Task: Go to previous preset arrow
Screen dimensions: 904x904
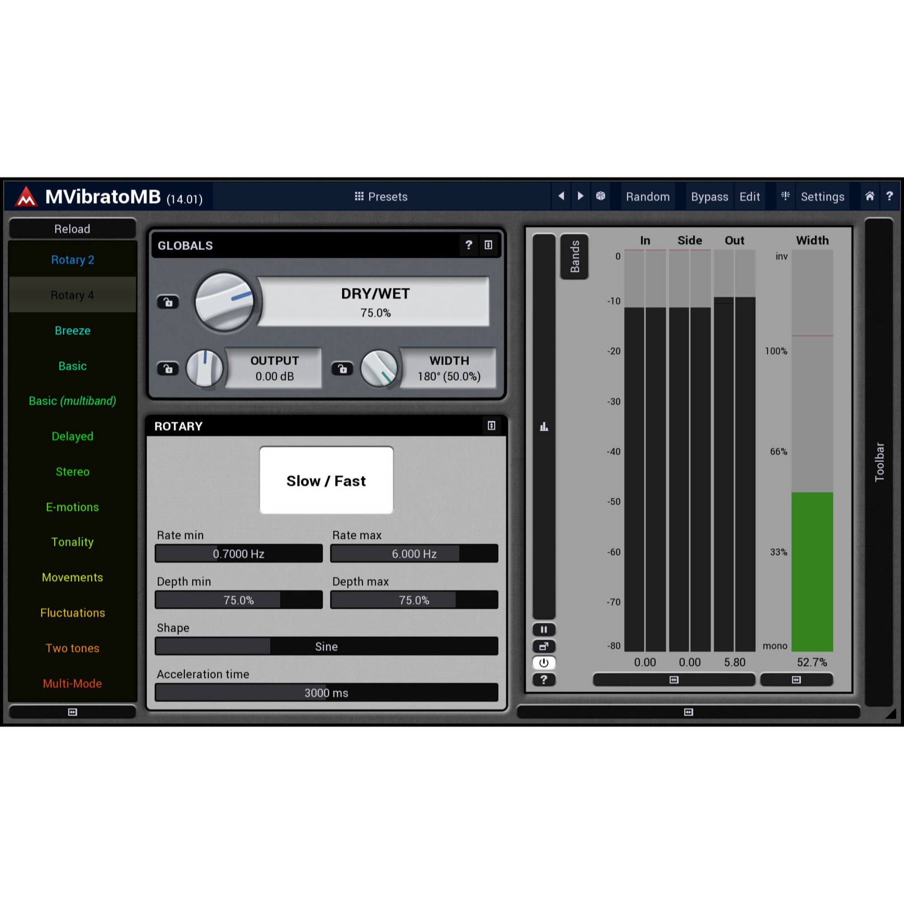Action: pyautogui.click(x=561, y=196)
